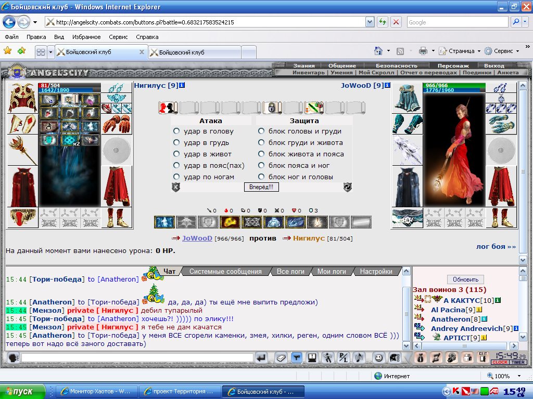This screenshot has width=533, height=399.
Task: Open the home button dropdown arrow
Action: point(388,51)
